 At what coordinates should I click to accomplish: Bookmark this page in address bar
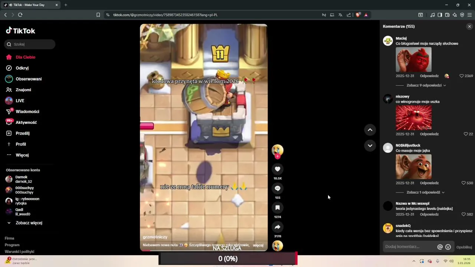98,15
